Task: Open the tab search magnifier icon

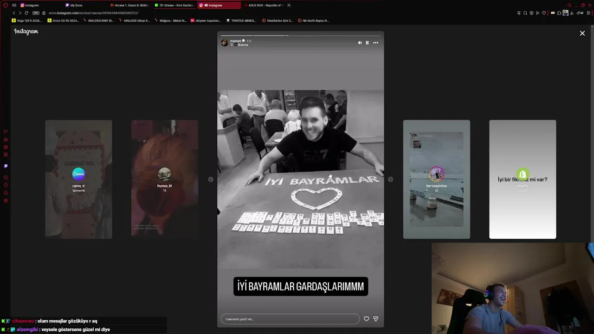Action: [x=570, y=5]
